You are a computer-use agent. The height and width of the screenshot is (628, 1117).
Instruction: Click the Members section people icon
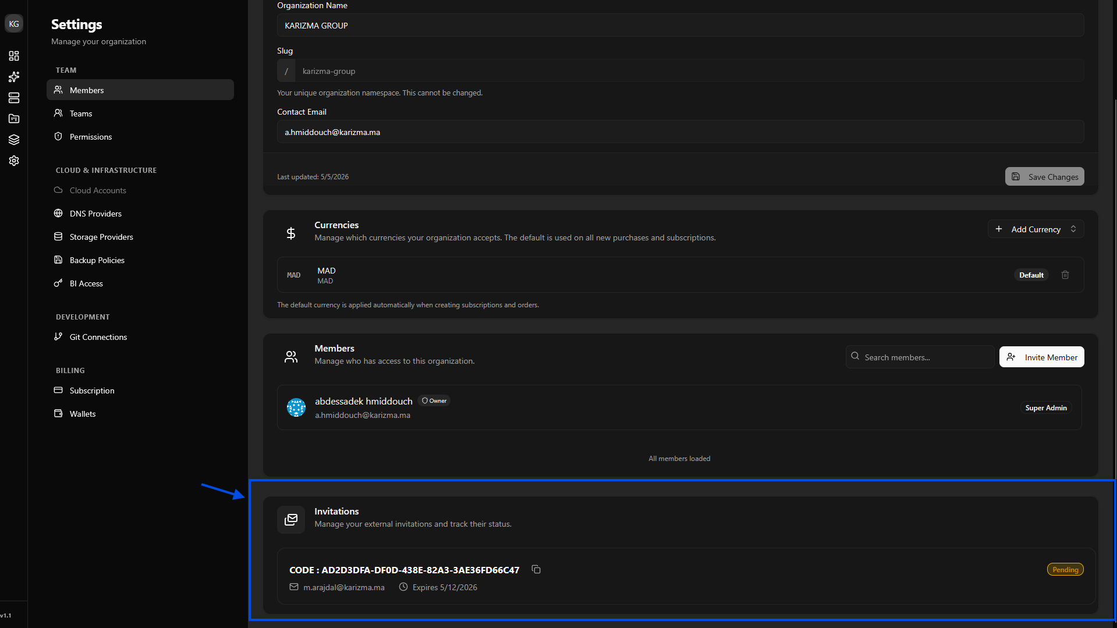[291, 357]
